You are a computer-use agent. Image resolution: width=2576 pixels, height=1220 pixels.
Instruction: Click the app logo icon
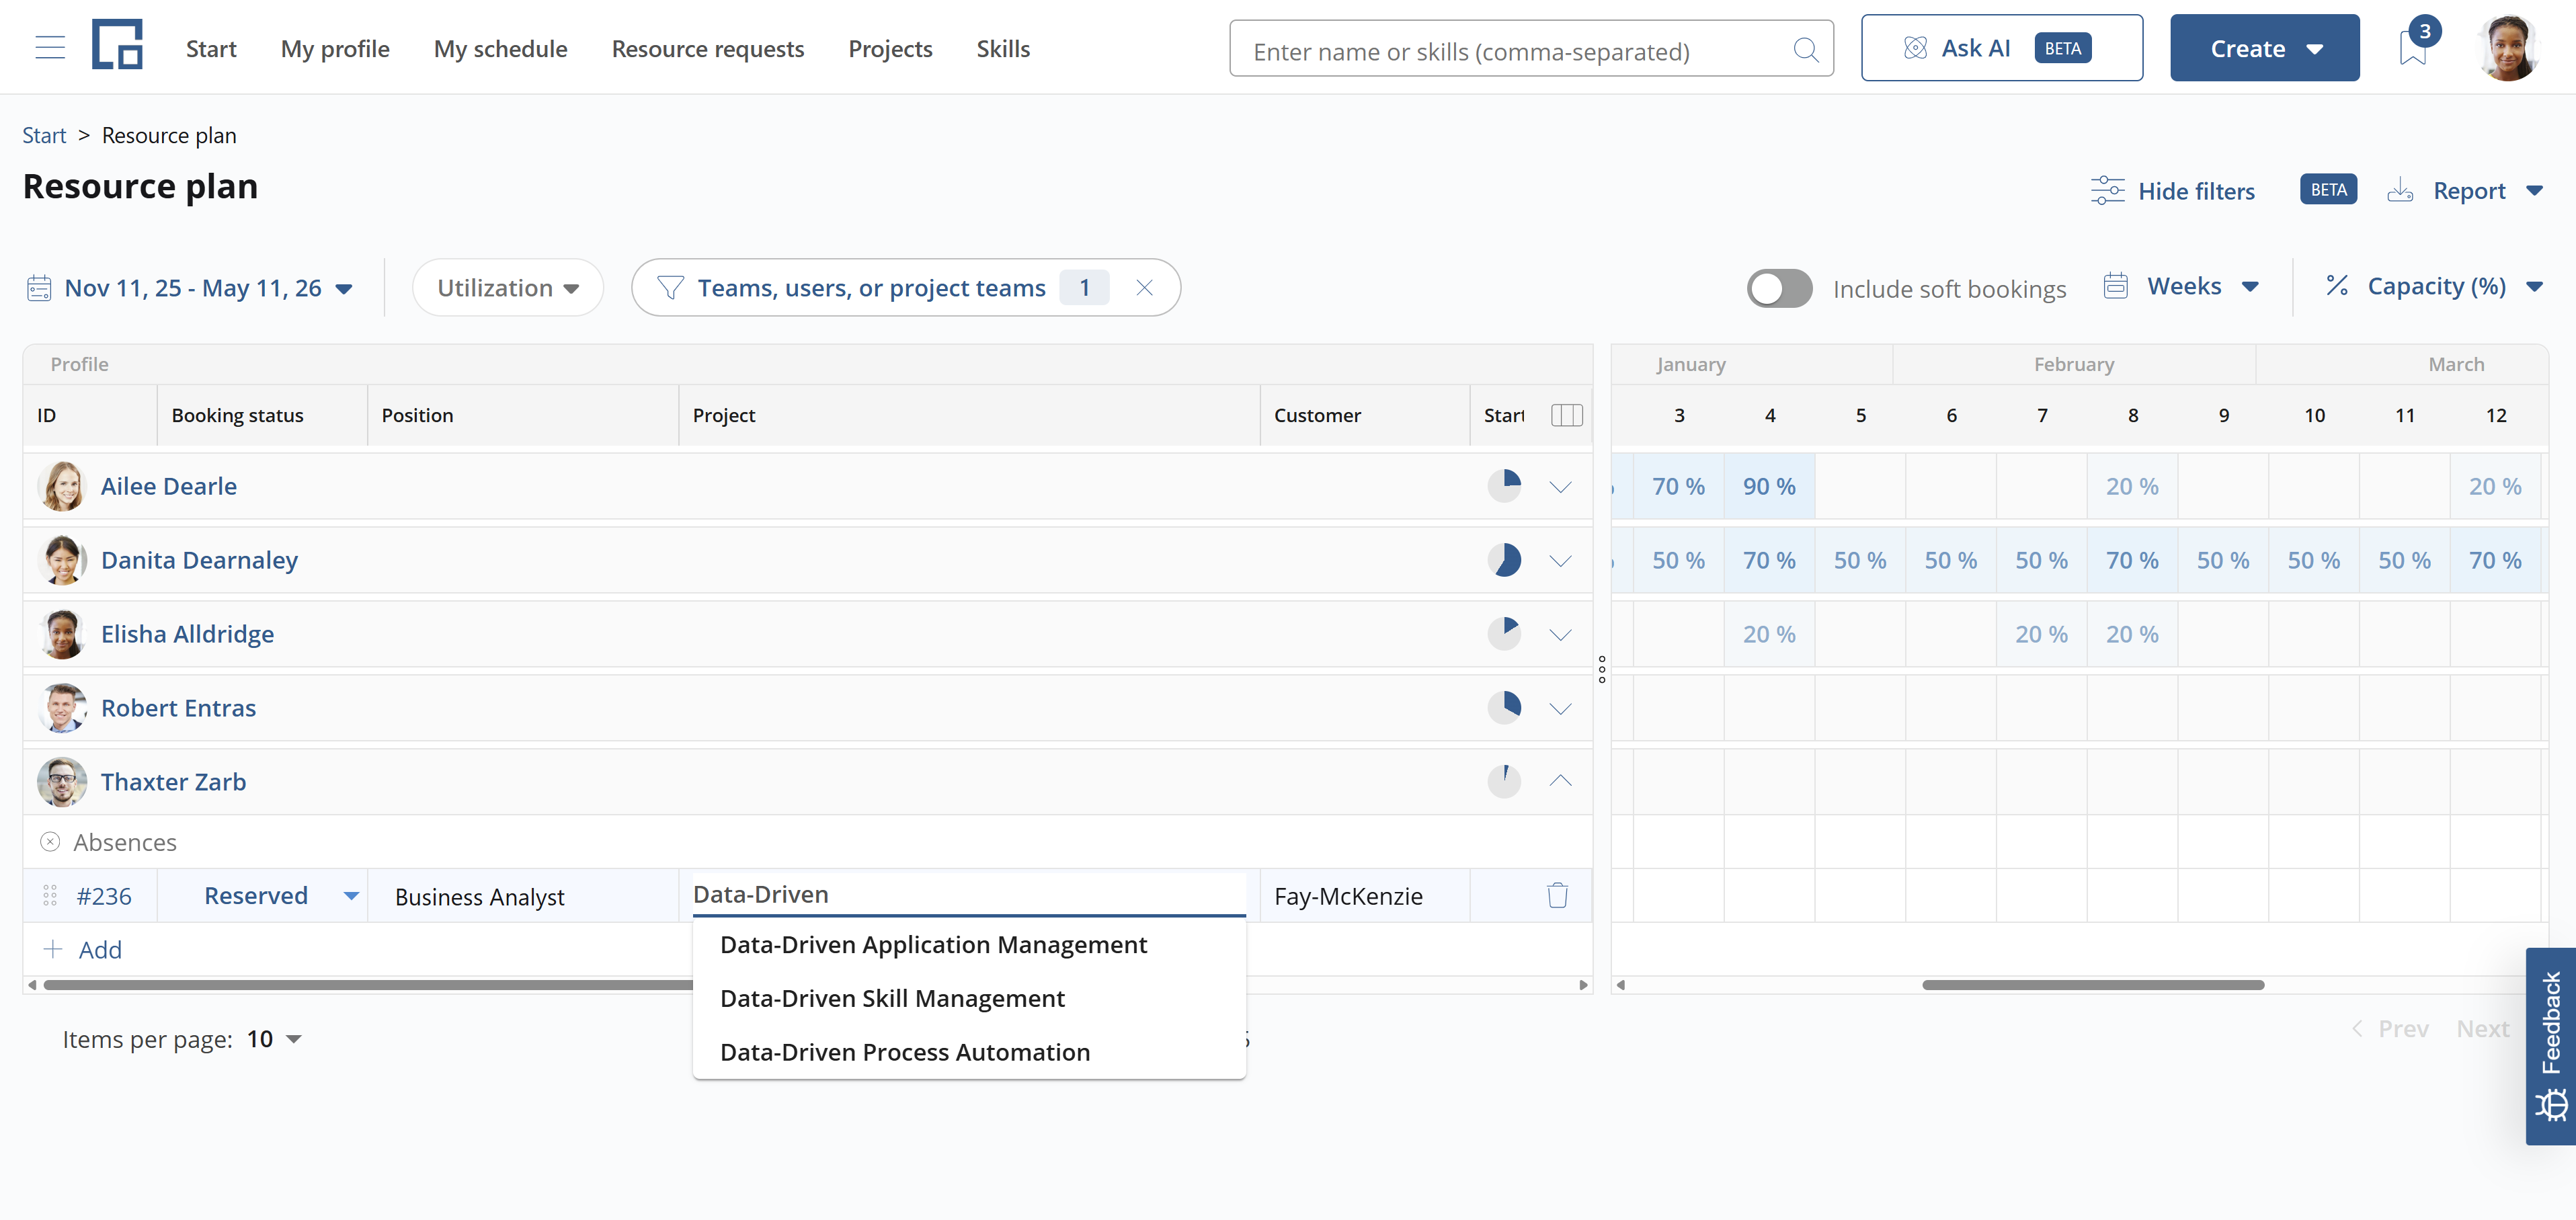click(117, 45)
